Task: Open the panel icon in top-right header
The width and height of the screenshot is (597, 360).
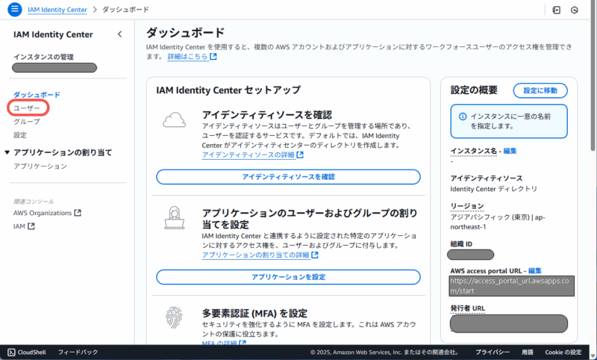Action: [556, 10]
